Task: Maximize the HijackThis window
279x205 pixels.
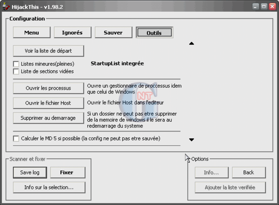Action: pos(264,7)
